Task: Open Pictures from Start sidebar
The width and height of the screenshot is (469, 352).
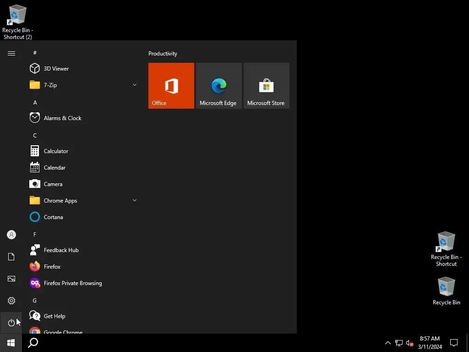Action: (11, 279)
